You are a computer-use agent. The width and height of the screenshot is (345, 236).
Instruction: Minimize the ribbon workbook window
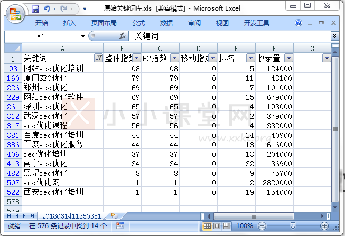click(x=310, y=23)
